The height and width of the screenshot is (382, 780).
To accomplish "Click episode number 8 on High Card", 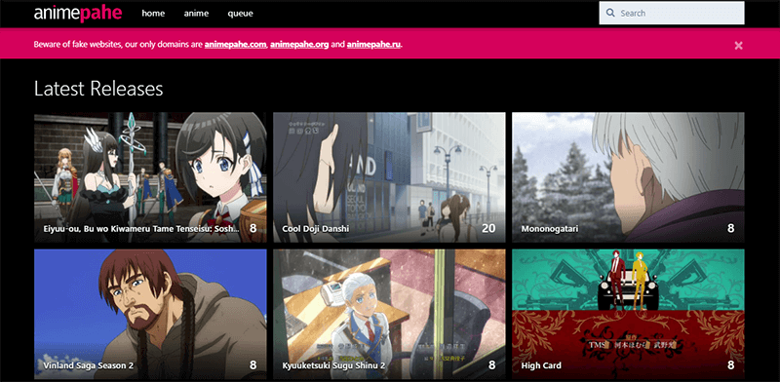I will click(730, 365).
